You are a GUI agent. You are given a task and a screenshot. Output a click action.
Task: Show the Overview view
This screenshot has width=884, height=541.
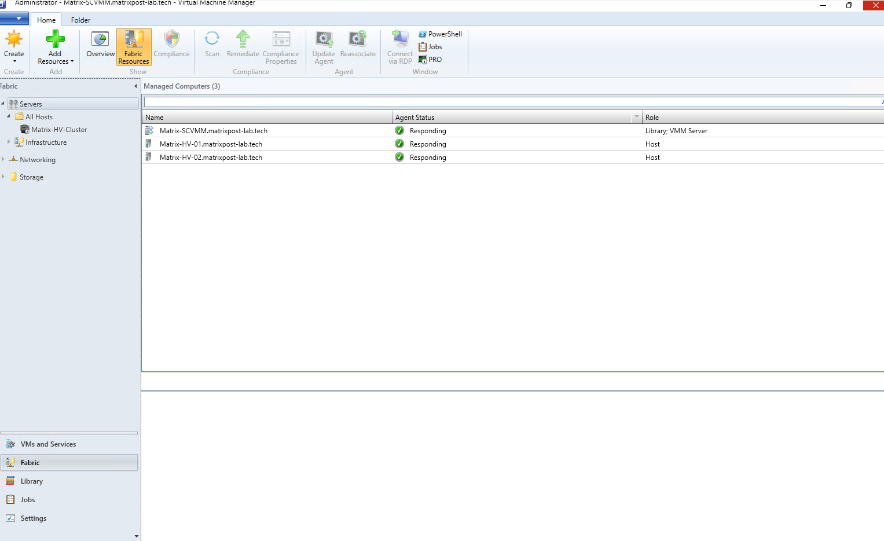[x=100, y=44]
